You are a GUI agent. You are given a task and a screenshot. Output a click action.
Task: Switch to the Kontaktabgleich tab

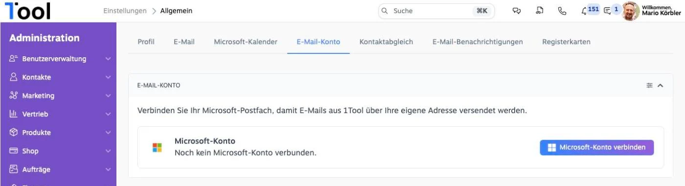tap(386, 42)
